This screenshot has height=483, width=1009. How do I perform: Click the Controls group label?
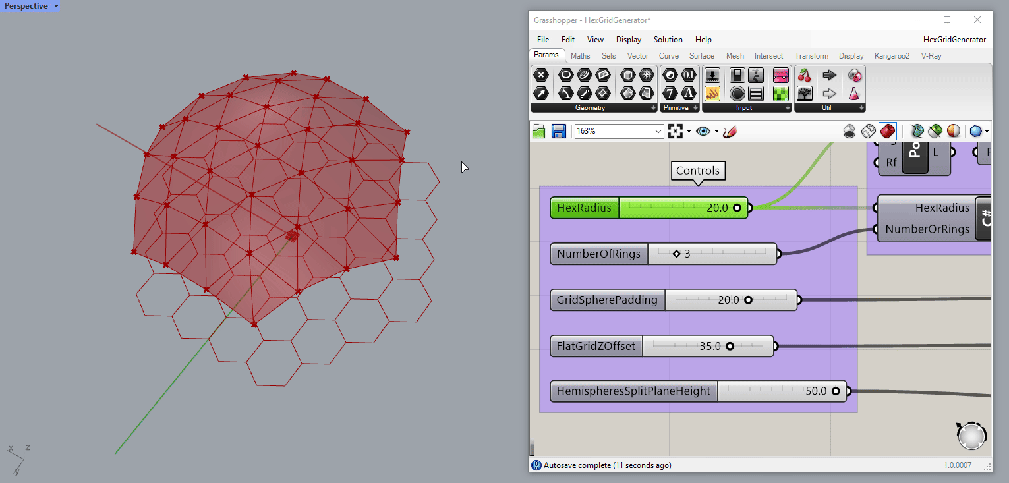[698, 171]
